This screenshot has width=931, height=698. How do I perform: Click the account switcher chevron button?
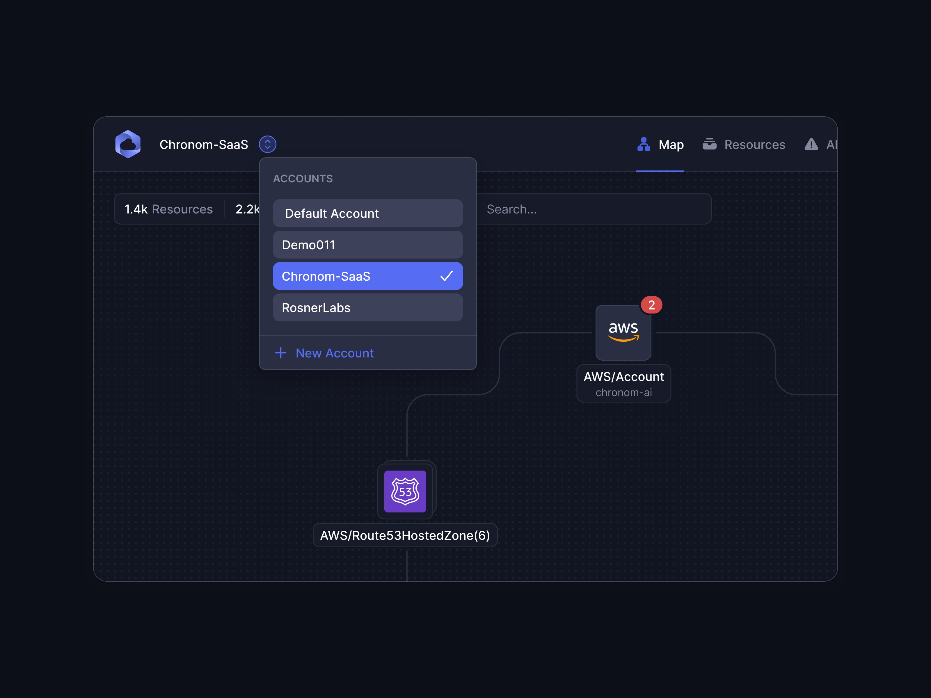(268, 144)
